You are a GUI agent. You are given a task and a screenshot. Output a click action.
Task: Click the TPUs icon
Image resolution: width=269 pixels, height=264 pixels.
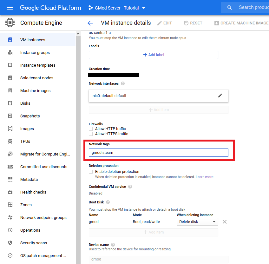coord(10,141)
